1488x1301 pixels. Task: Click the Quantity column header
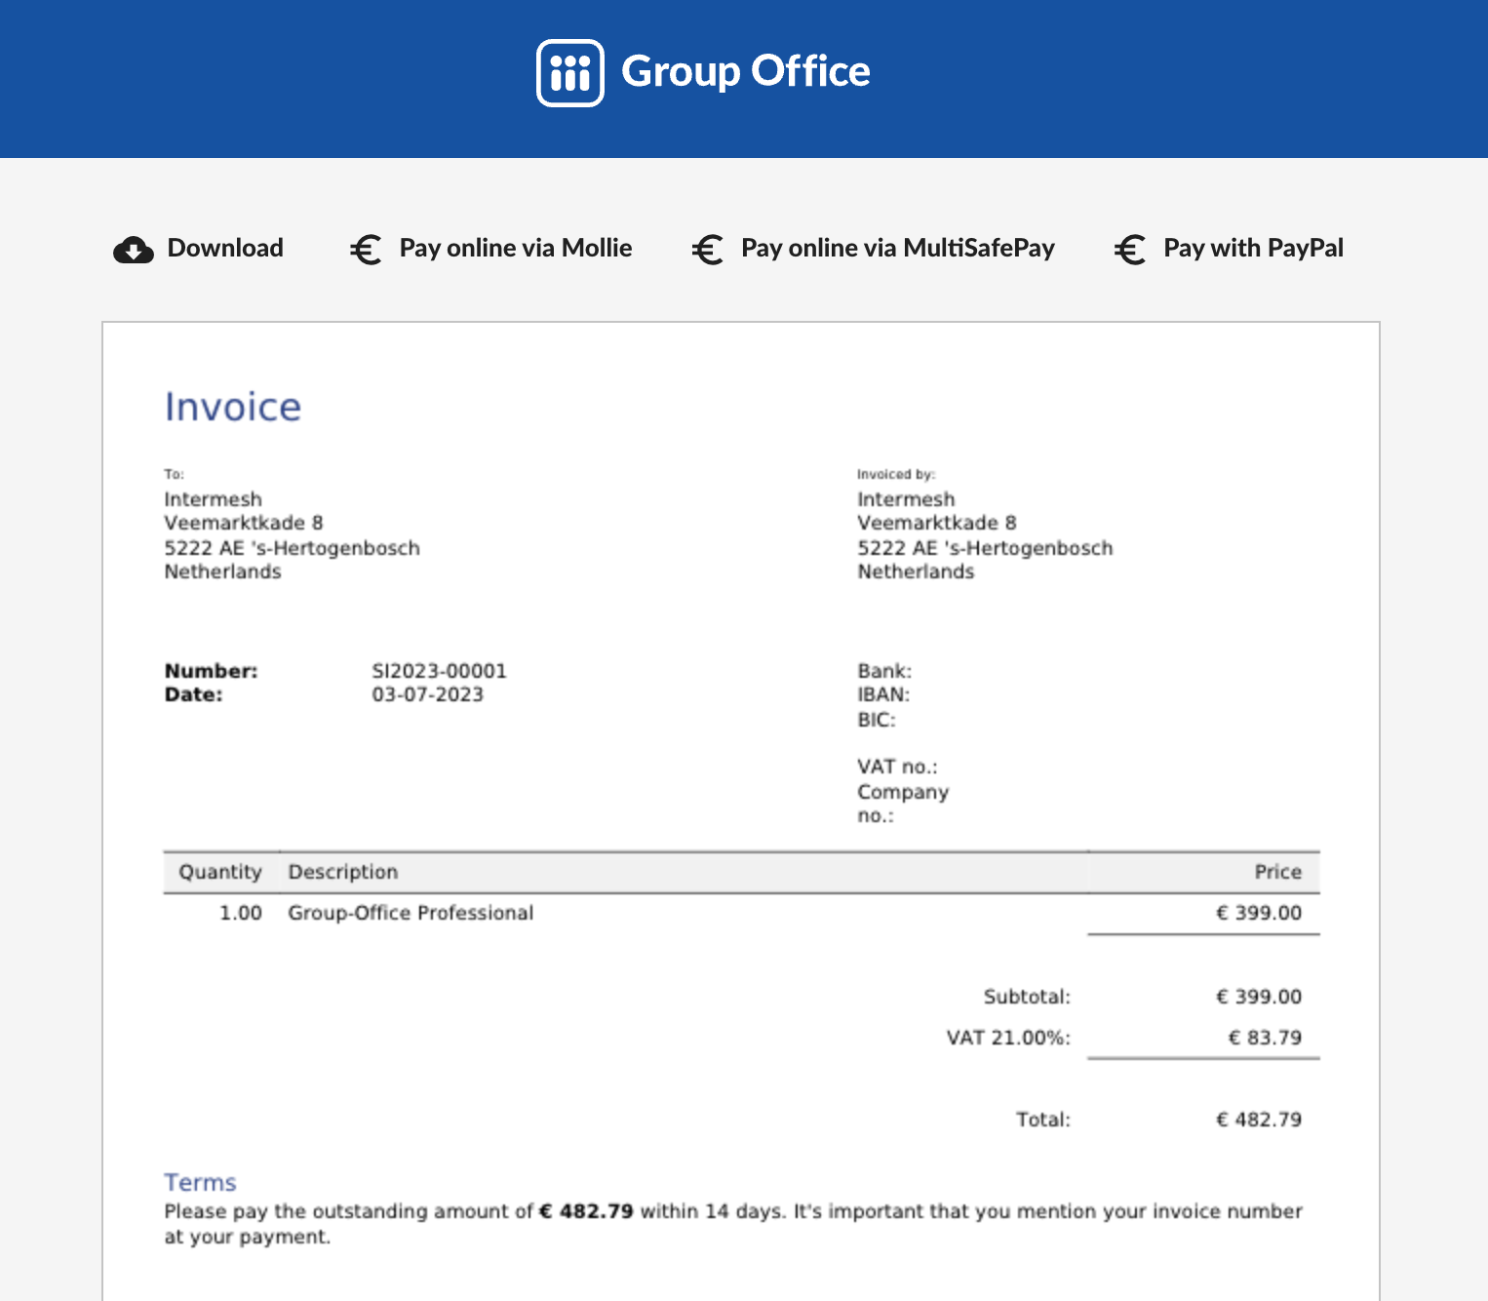pyautogui.click(x=220, y=872)
